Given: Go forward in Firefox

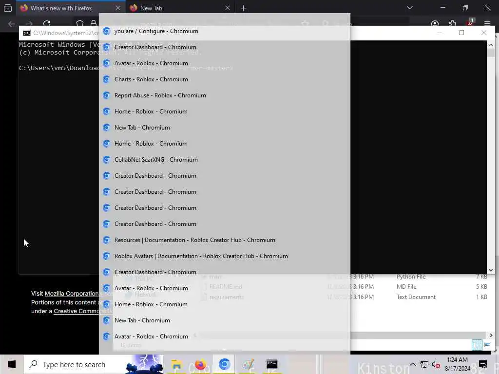Looking at the screenshot, I should tap(29, 23).
